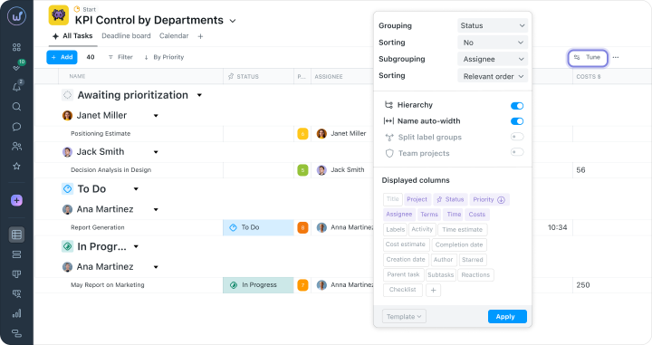Screen dimensions: 652x345
Task: Click the 250 costs value
Action: click(583, 285)
